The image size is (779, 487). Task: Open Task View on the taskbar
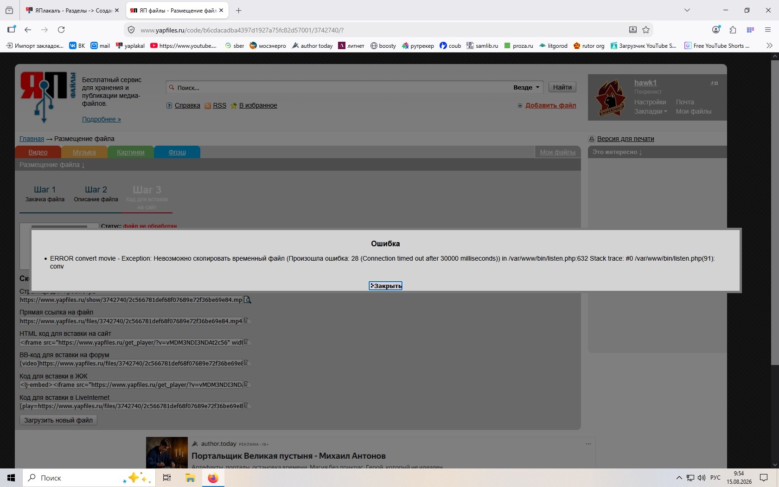click(167, 478)
